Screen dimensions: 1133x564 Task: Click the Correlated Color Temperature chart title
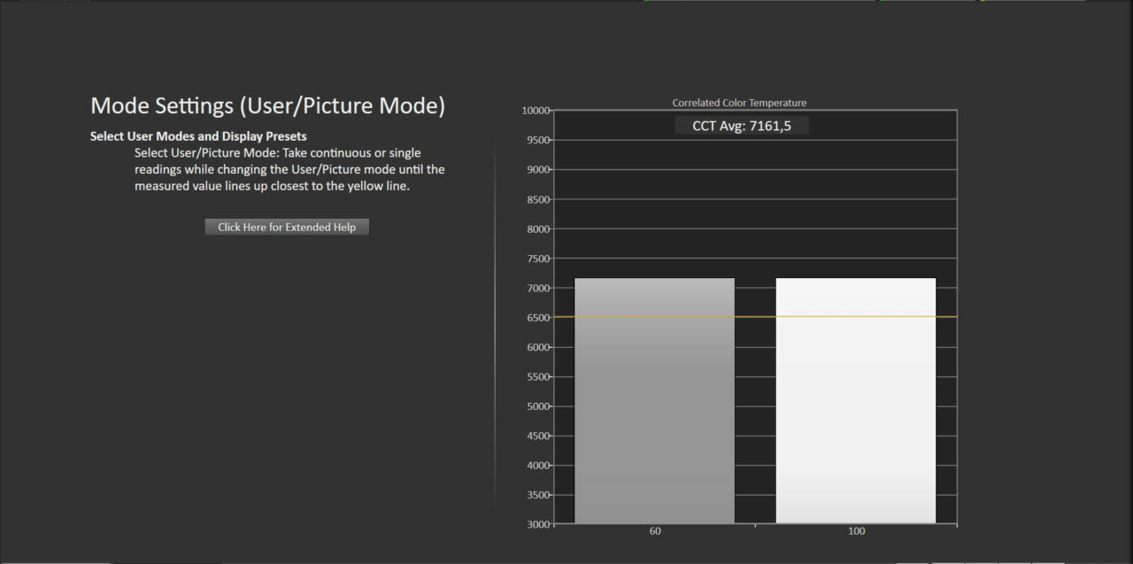pos(739,103)
